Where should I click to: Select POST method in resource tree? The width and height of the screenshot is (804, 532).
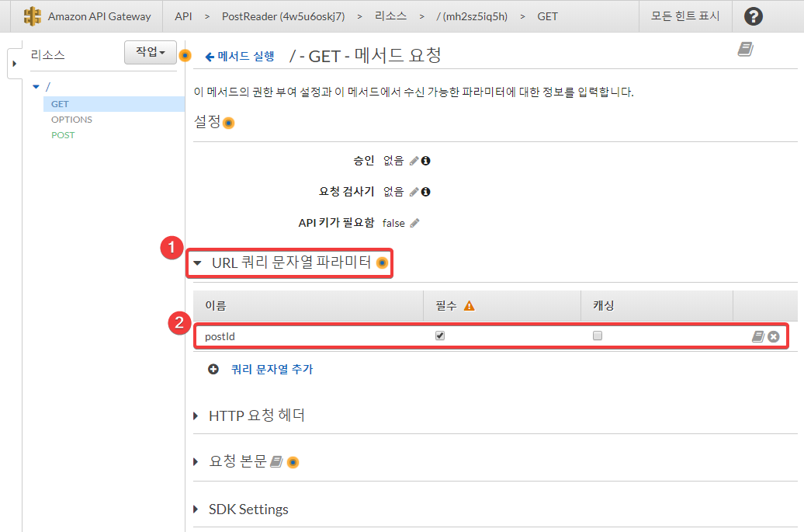(x=63, y=135)
